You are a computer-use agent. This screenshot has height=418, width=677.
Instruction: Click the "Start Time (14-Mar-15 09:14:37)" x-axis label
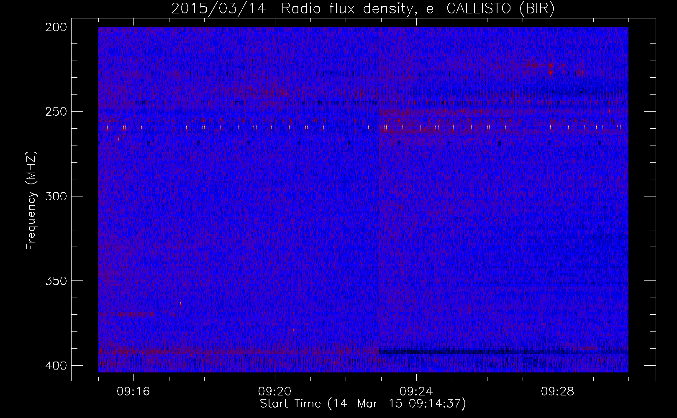point(363,404)
